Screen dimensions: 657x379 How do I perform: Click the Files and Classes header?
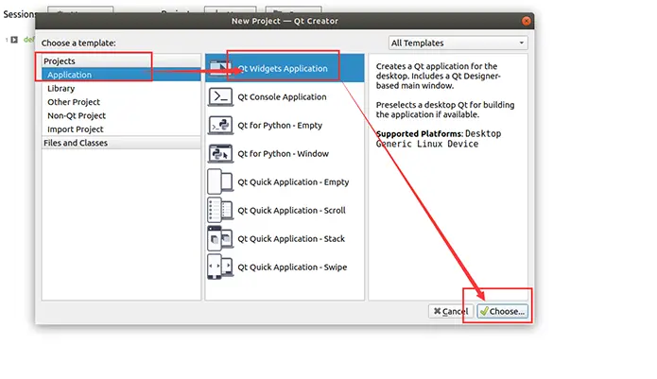click(121, 143)
